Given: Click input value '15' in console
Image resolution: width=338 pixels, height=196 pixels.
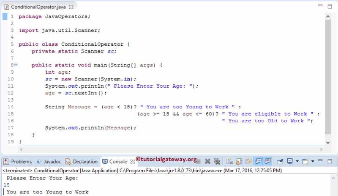Looking at the screenshot, I should [x=7, y=185].
